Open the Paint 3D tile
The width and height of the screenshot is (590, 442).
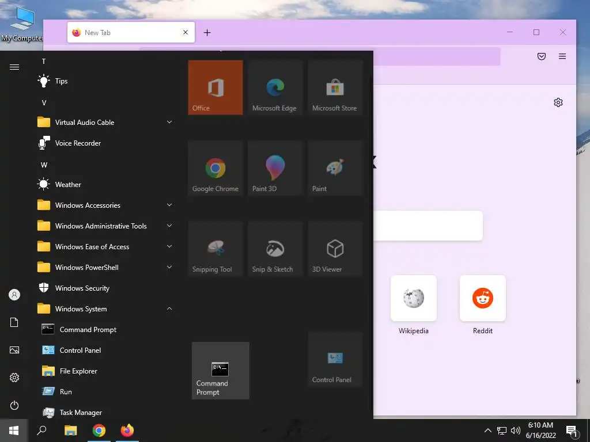(275, 169)
